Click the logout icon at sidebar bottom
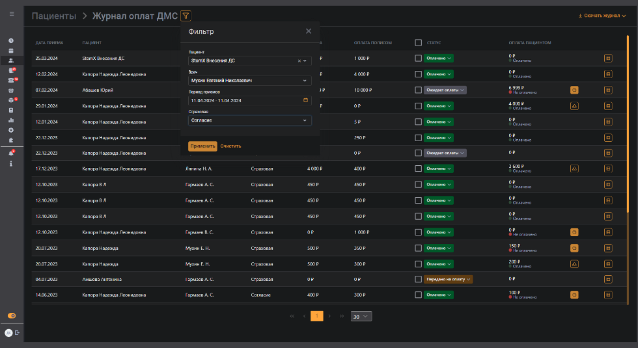The width and height of the screenshot is (638, 348). click(x=18, y=332)
